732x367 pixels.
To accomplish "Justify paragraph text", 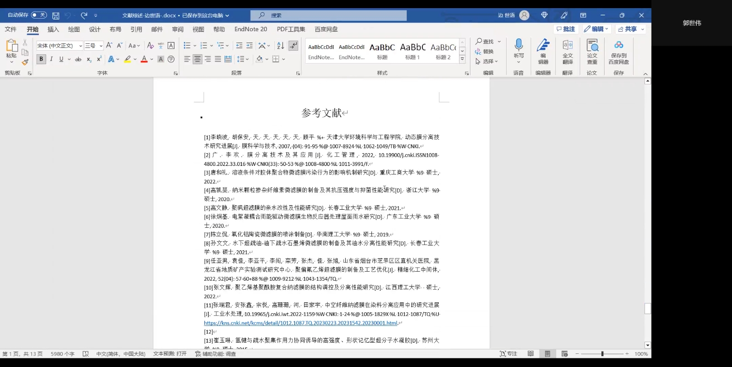I will (218, 59).
